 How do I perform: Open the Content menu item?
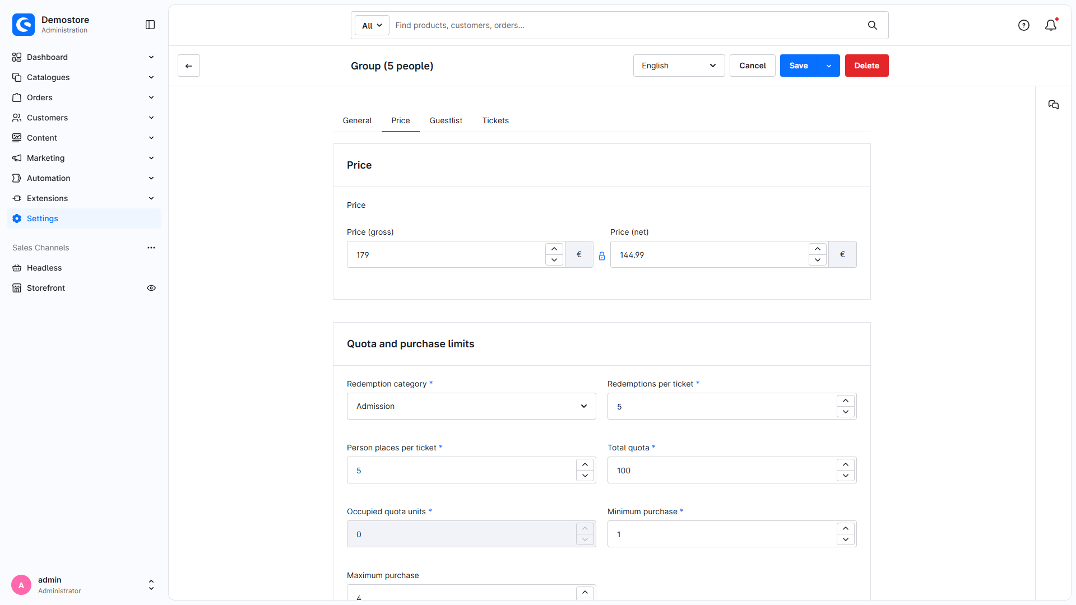click(x=84, y=138)
